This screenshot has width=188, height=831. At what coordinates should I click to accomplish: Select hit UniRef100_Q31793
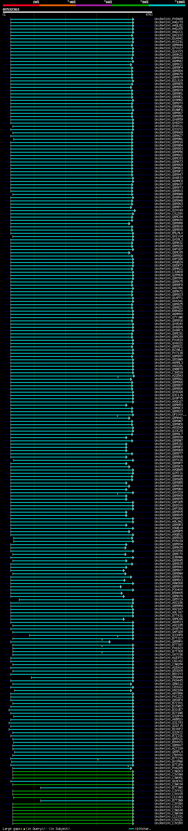coord(169,723)
